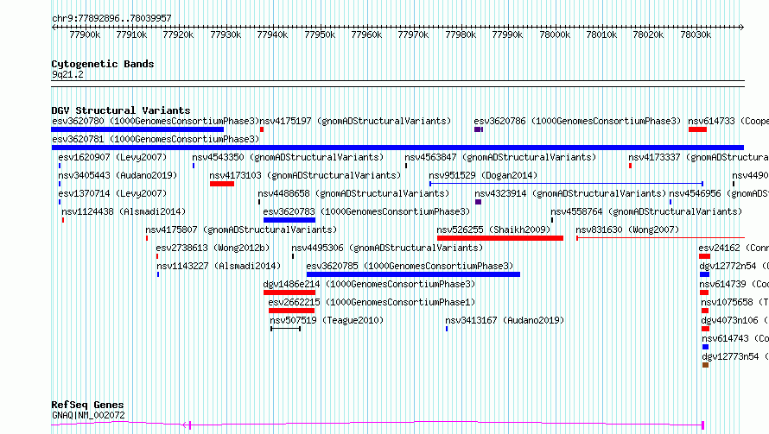Screen dimensions: 769x434
Task: Open nsv526255 Shaikh2009 label
Action: click(493, 230)
